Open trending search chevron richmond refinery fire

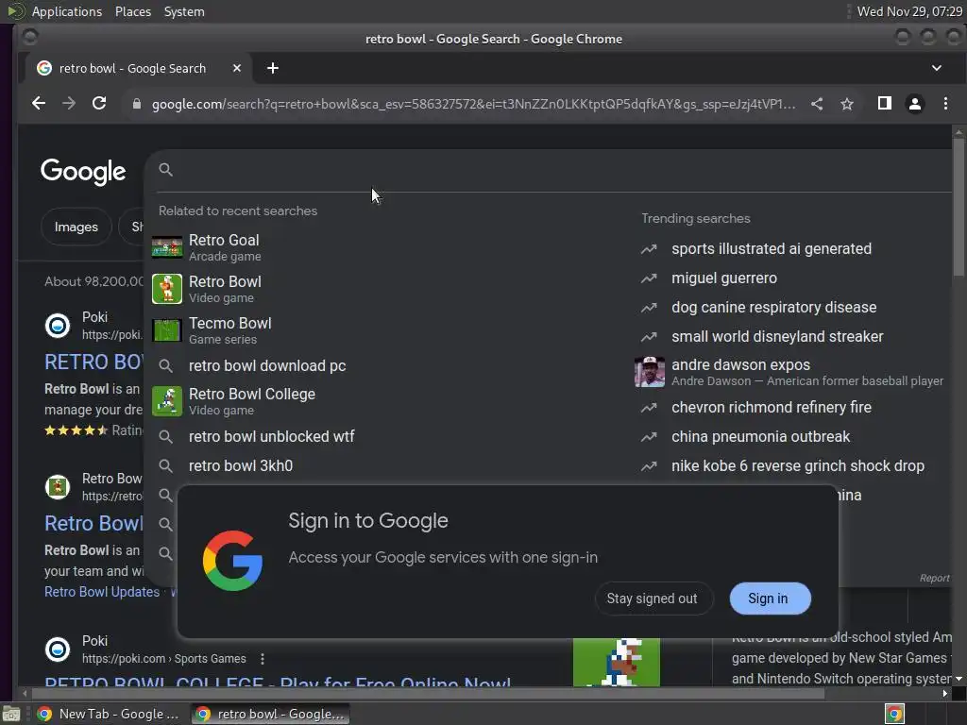coord(772,408)
